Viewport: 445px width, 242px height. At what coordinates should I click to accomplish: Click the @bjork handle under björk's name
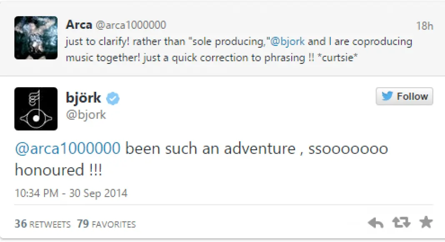86,115
